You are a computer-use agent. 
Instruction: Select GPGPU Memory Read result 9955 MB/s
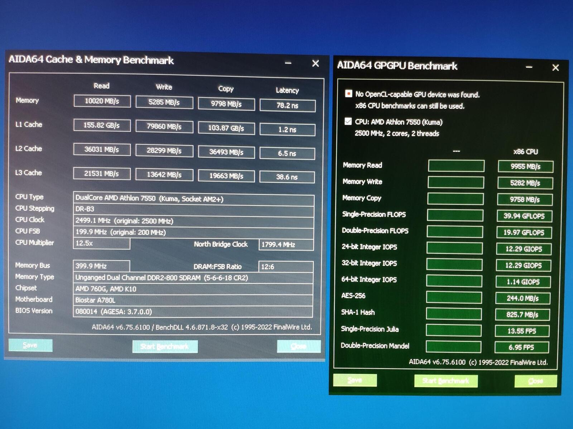coord(525,167)
